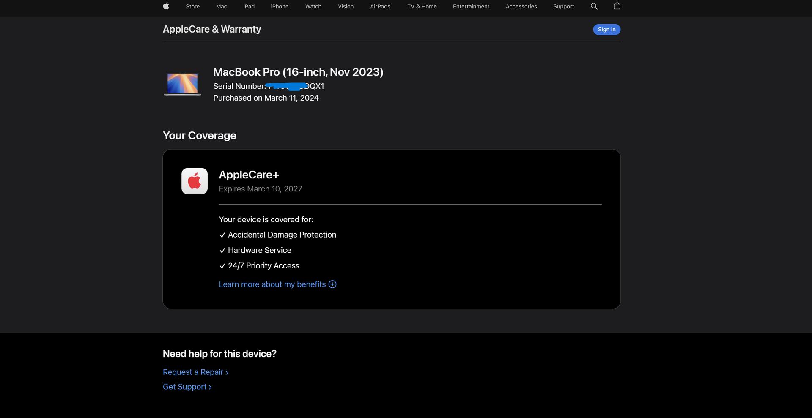Open the iPad menu

249,6
